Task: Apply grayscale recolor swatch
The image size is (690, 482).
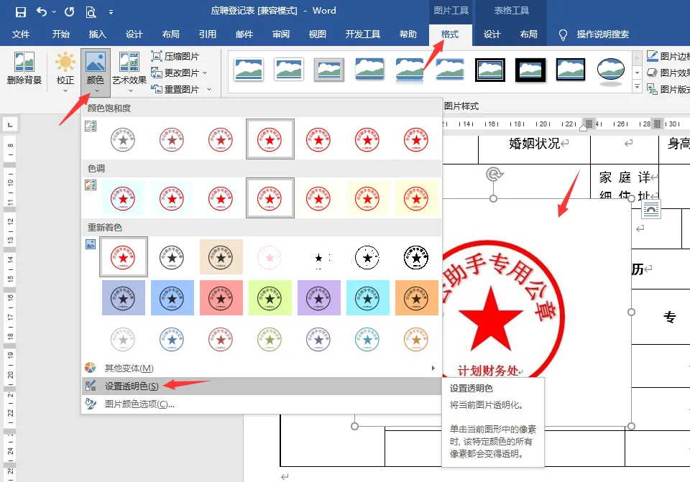Action: click(x=172, y=257)
